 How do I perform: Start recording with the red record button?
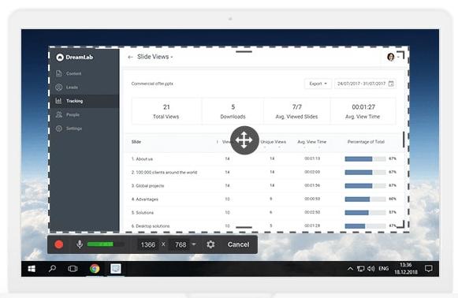point(59,244)
